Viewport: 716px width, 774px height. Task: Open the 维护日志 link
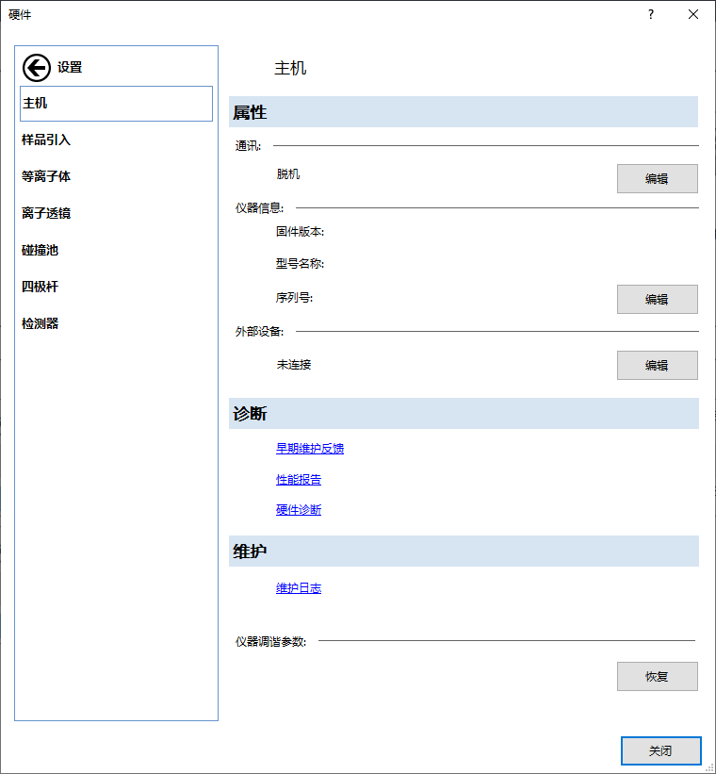[299, 588]
